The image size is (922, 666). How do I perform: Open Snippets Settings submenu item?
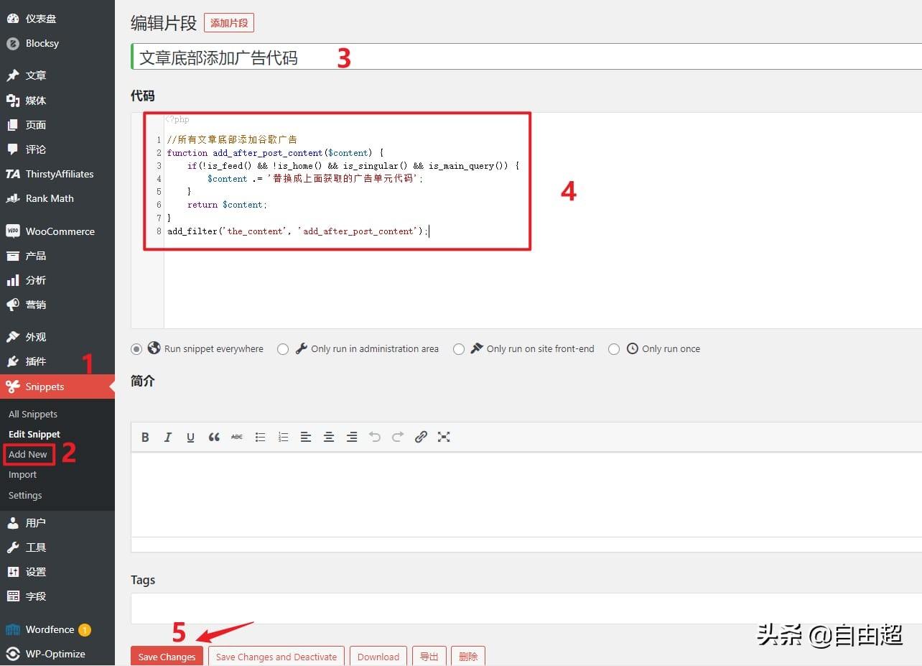click(x=25, y=495)
